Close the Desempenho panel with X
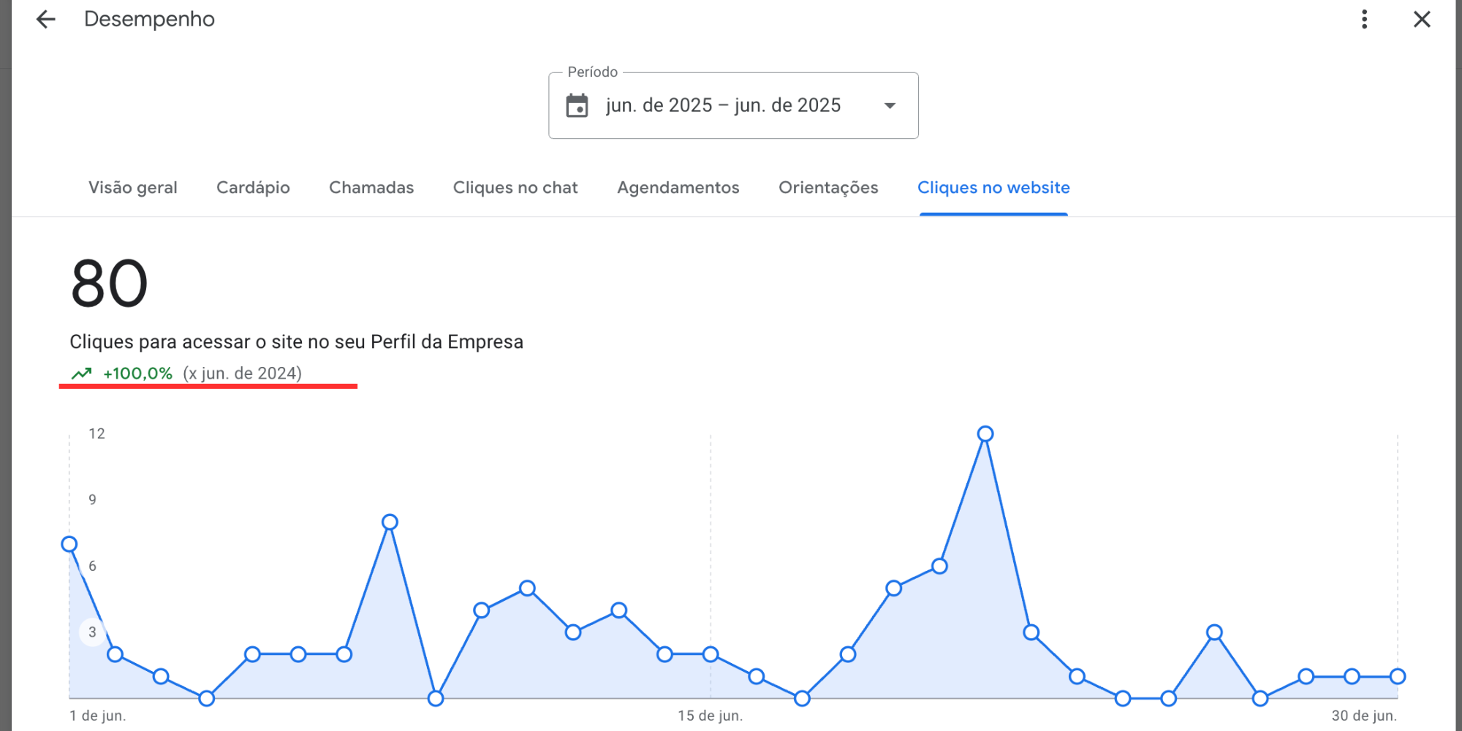This screenshot has height=731, width=1462. 1421,20
